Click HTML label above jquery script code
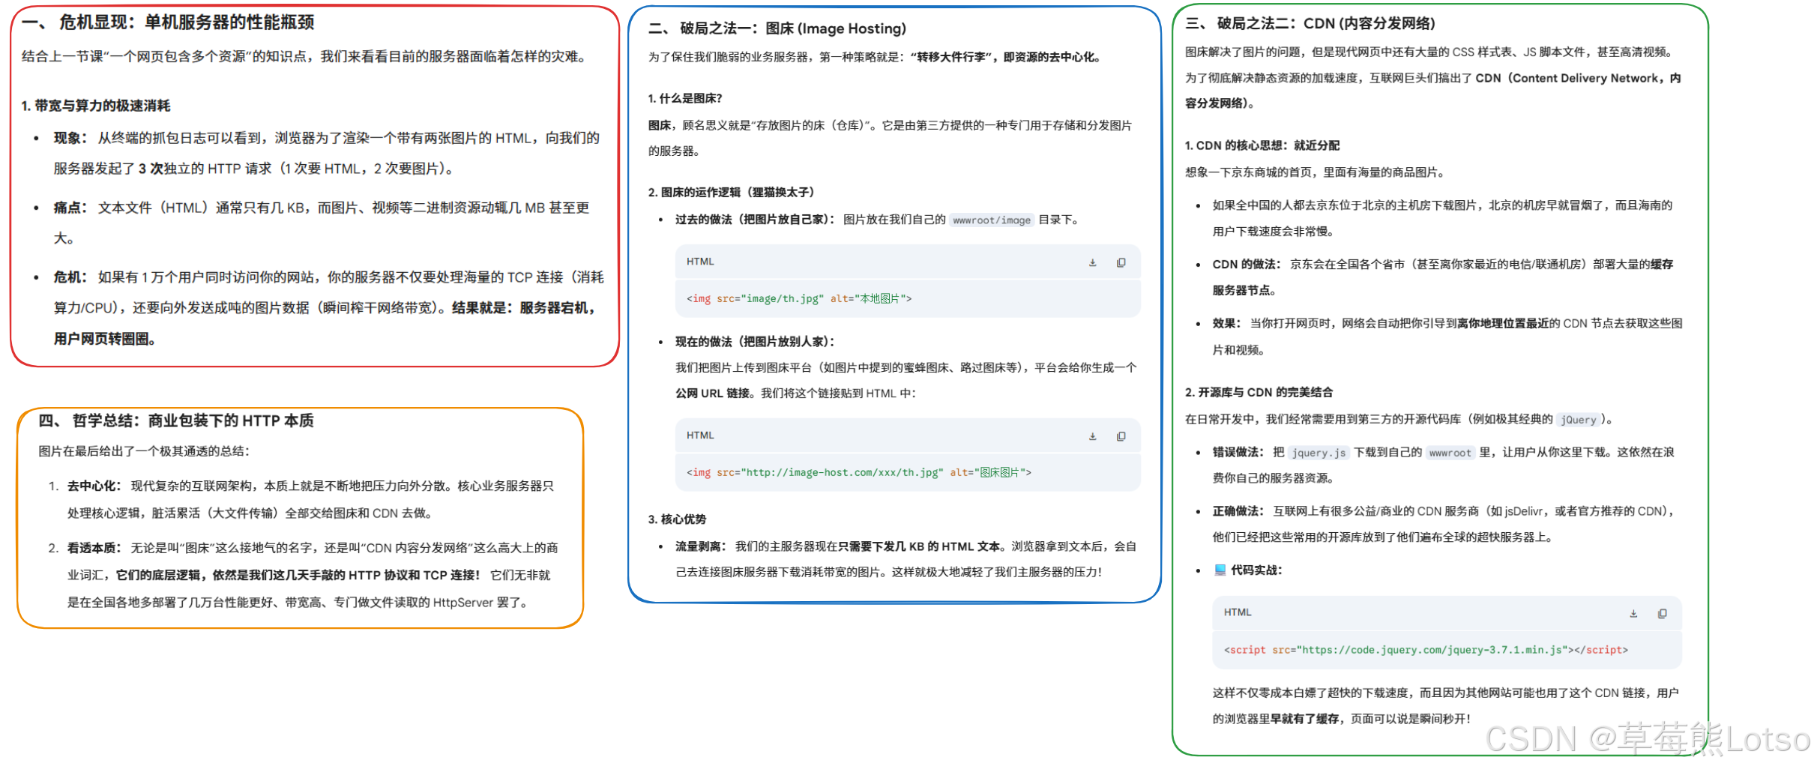Viewport: 1814px width, 769px height. click(1238, 612)
